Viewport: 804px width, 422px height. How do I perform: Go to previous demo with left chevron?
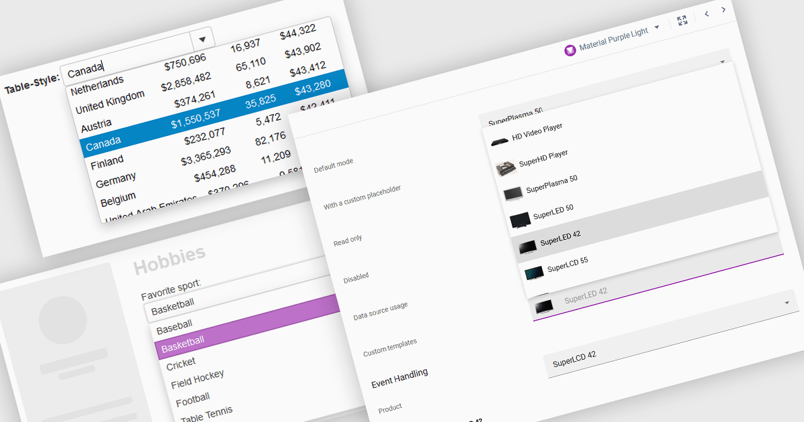(x=707, y=13)
